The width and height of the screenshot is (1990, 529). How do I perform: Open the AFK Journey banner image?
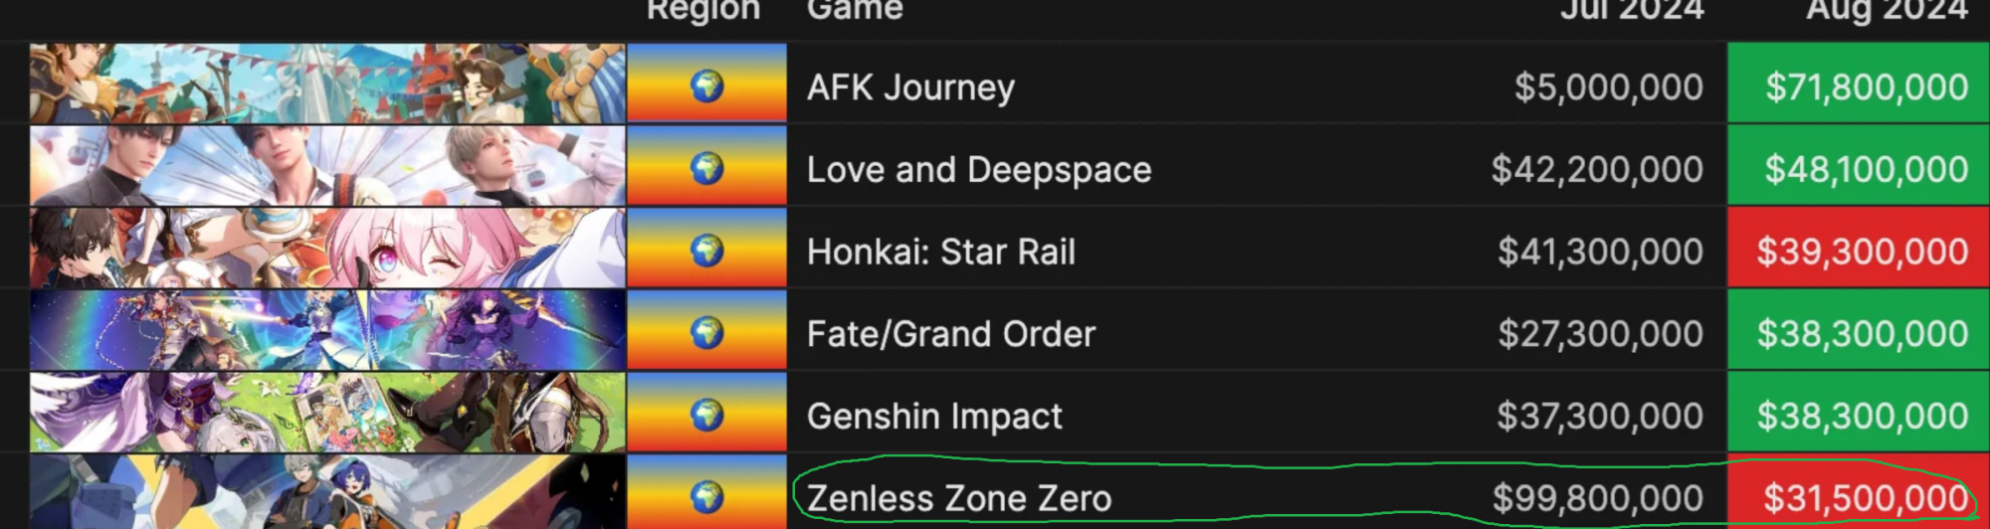327,84
